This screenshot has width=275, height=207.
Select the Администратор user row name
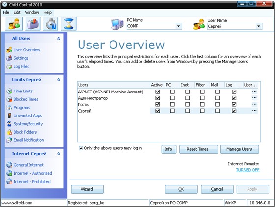tap(93, 98)
